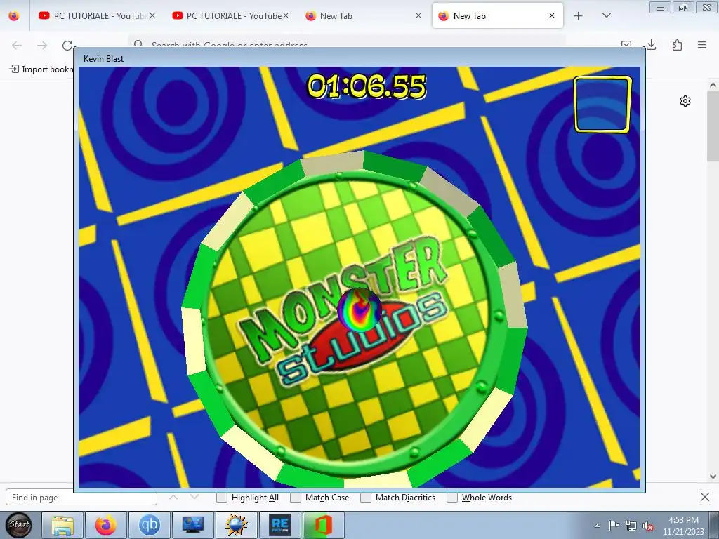
Task: Click the yellow-framed minimap box in game
Action: pyautogui.click(x=602, y=105)
